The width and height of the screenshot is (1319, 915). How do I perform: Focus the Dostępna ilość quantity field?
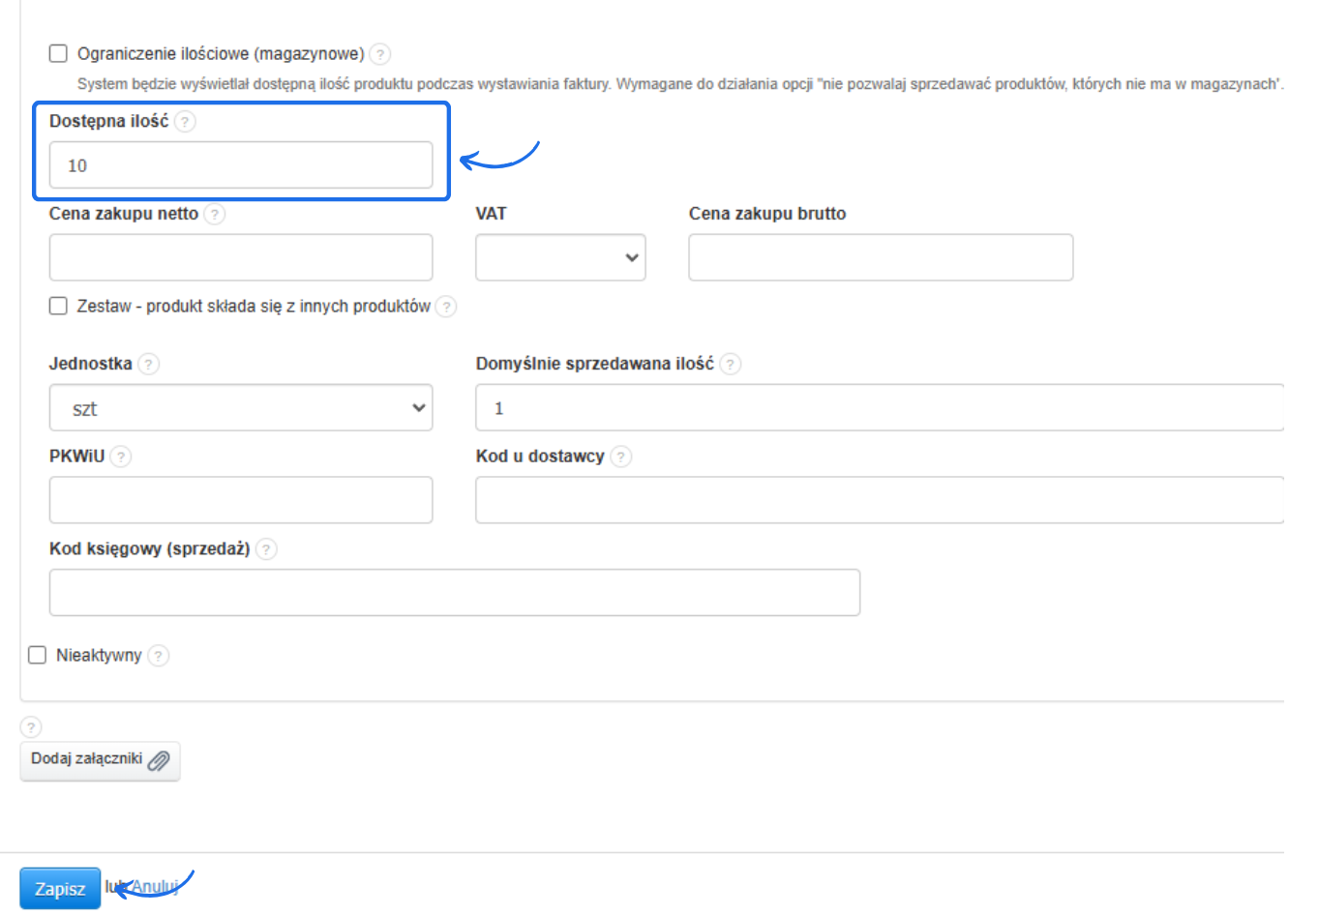coord(241,165)
